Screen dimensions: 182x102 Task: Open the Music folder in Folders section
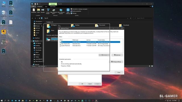(x=51, y=31)
